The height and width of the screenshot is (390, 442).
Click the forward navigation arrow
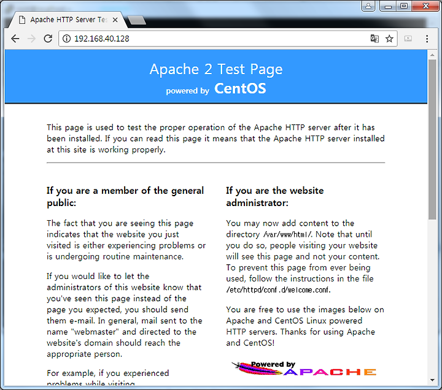click(31, 39)
